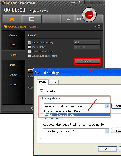The width and height of the screenshot is (121, 156).
Task: Take a screenshot with the camera icon
Action: tap(79, 19)
